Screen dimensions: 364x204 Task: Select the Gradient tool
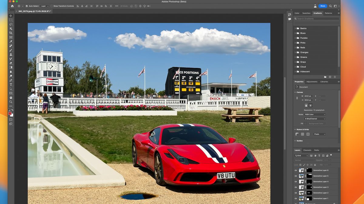click(x=11, y=67)
